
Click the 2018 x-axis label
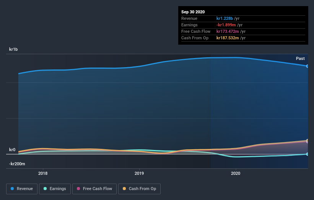(43, 173)
